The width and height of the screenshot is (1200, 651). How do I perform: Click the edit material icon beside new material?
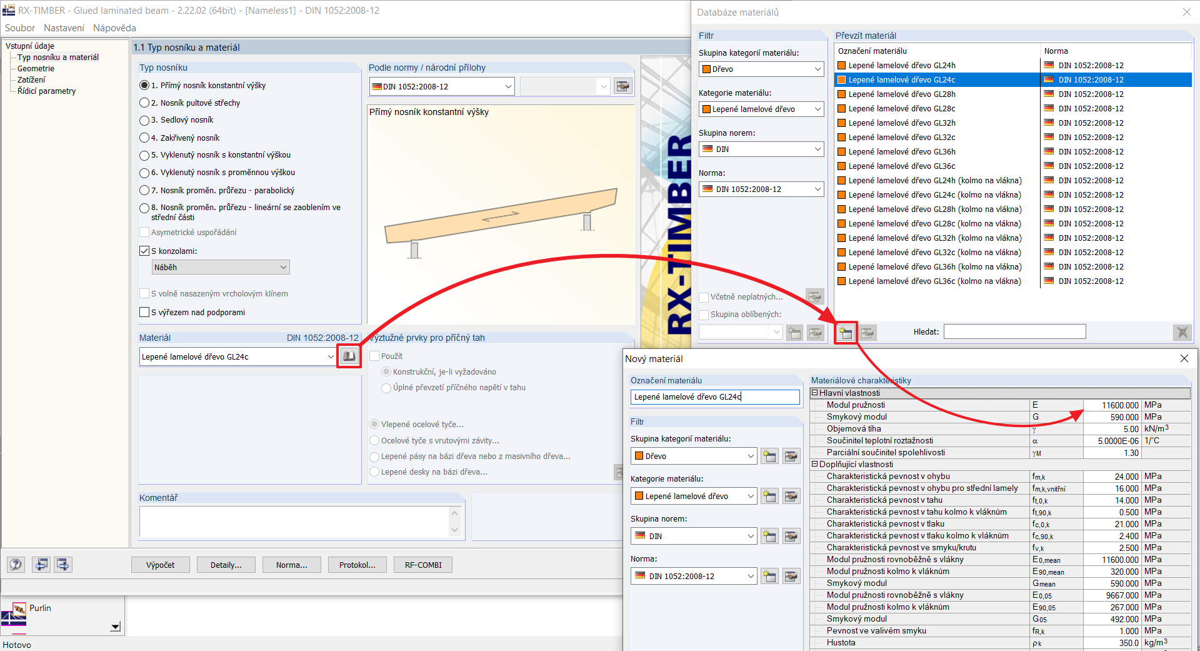868,333
